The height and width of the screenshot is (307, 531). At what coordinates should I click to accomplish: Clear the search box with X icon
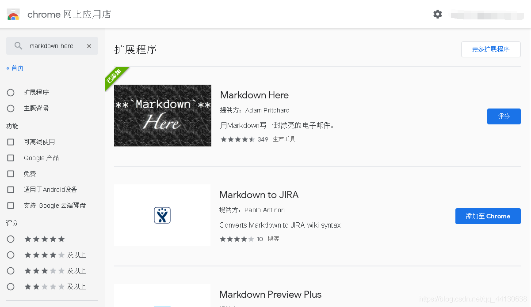89,46
